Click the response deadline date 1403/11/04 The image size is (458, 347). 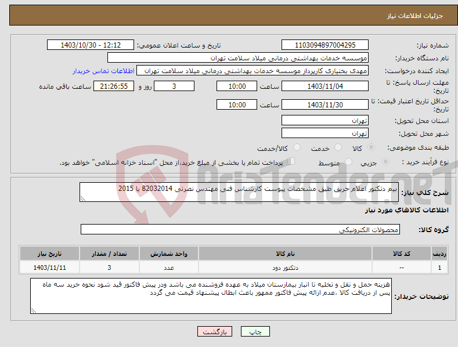click(325, 86)
